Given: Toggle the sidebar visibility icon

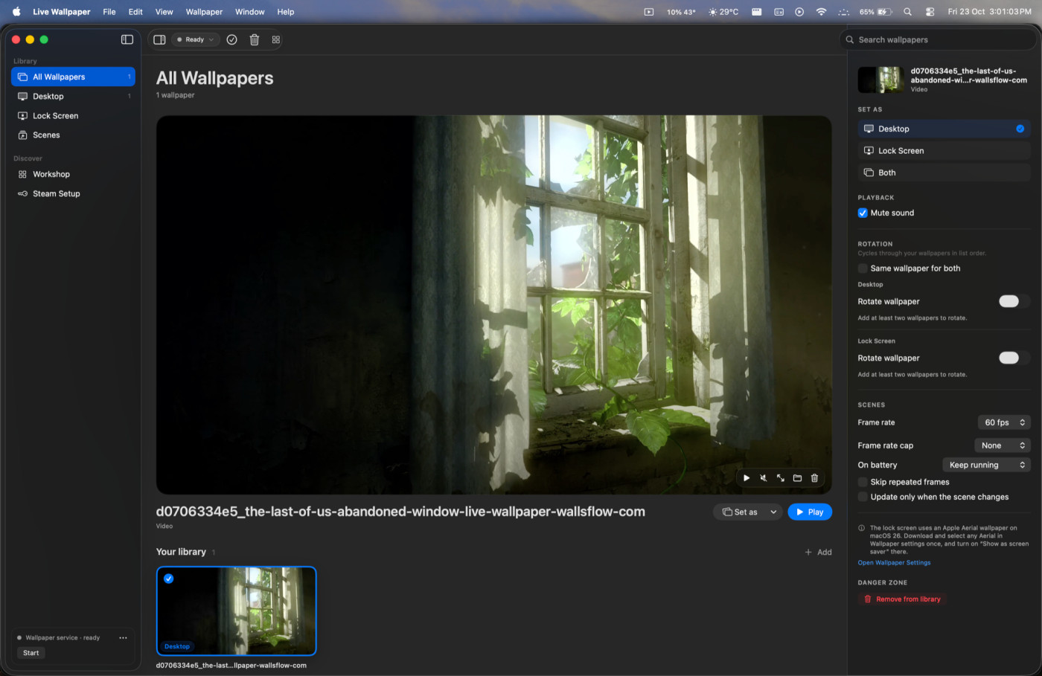Looking at the screenshot, I should [127, 39].
